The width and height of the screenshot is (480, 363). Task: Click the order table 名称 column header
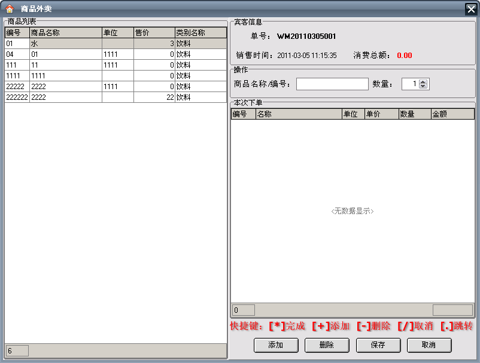pyautogui.click(x=299, y=114)
